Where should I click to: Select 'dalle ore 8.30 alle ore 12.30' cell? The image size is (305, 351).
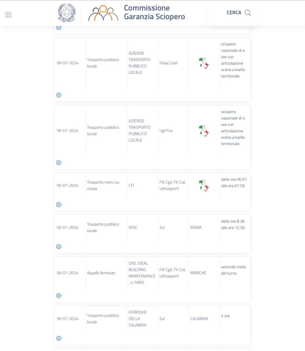tap(233, 224)
